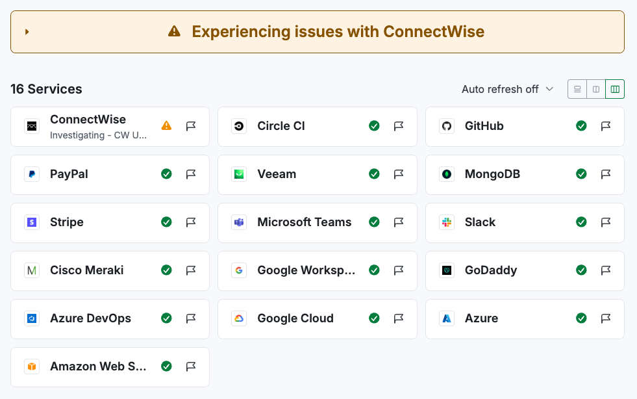Click the flag icon beside Amazon Web Services
Viewport: 637px width, 399px height.
click(x=191, y=367)
